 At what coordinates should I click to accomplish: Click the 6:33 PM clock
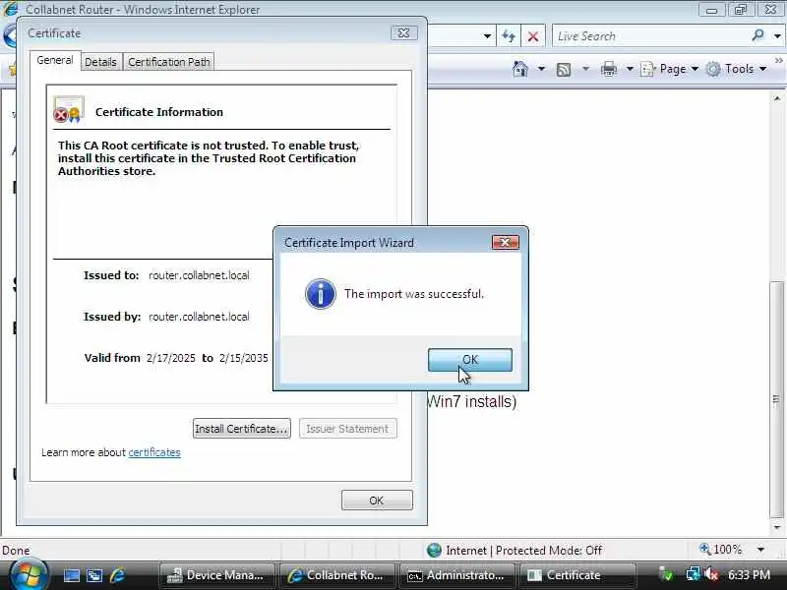(749, 574)
